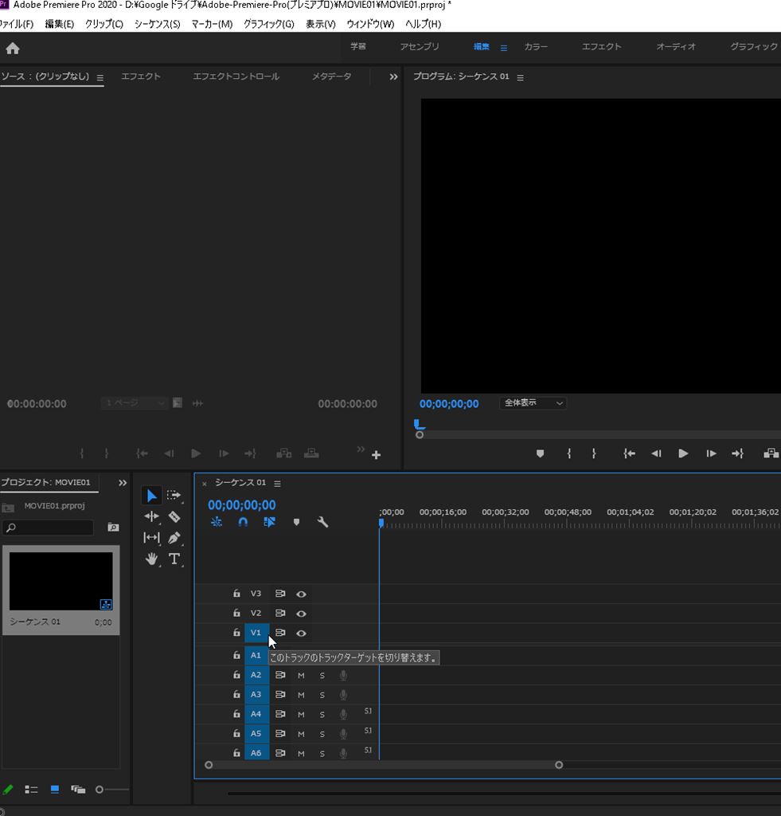The height and width of the screenshot is (816, 781).
Task: Click the project search input field
Action: click(x=48, y=528)
